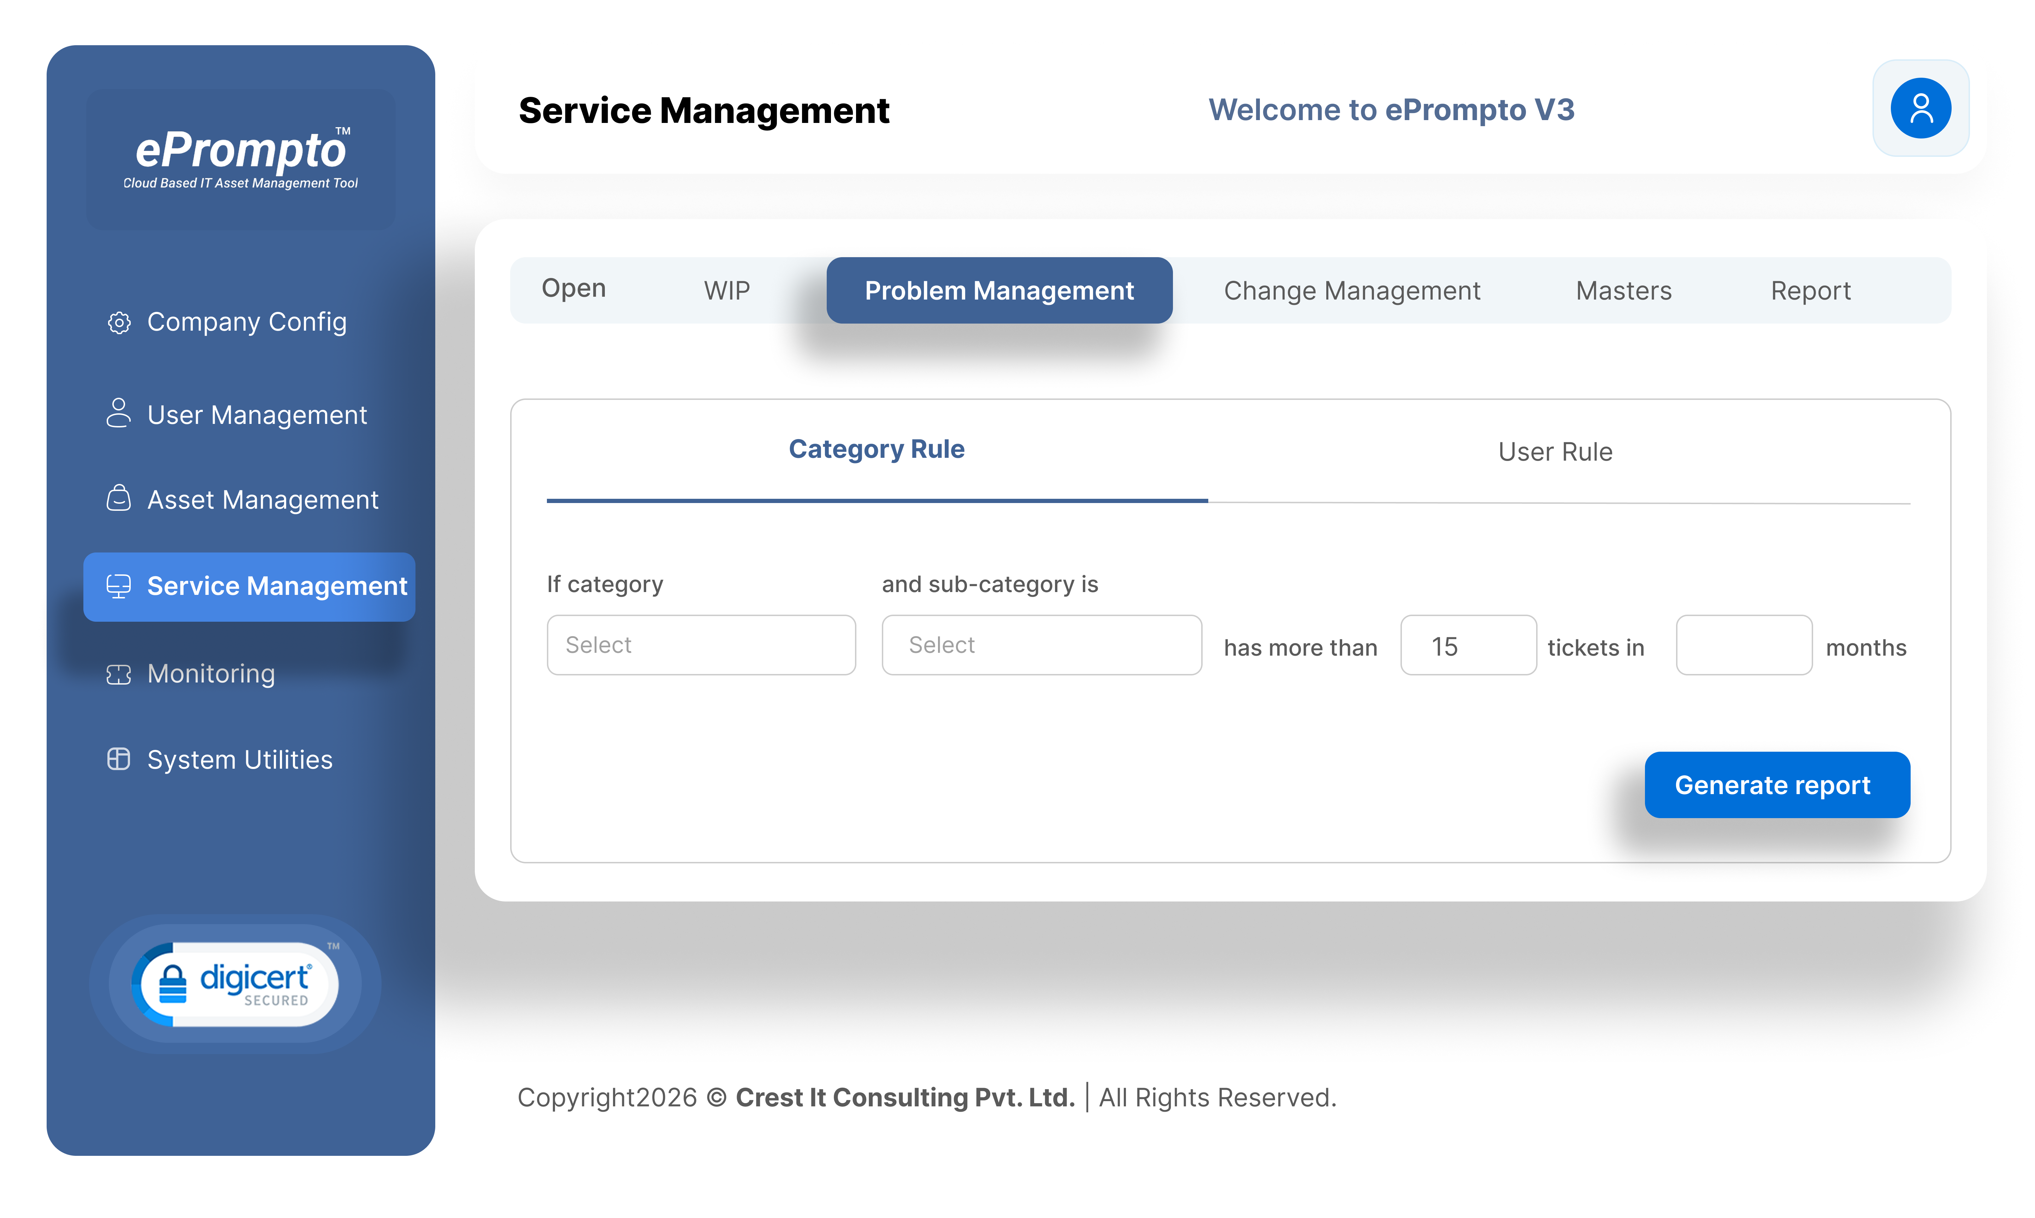Click the Monitoring ticket icon
The height and width of the screenshot is (1218, 2035).
pos(119,674)
